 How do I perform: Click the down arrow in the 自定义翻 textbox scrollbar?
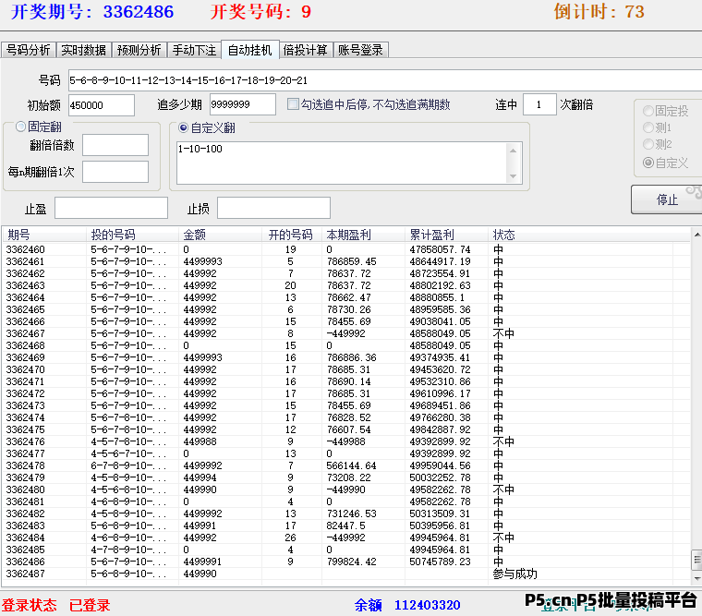(514, 175)
